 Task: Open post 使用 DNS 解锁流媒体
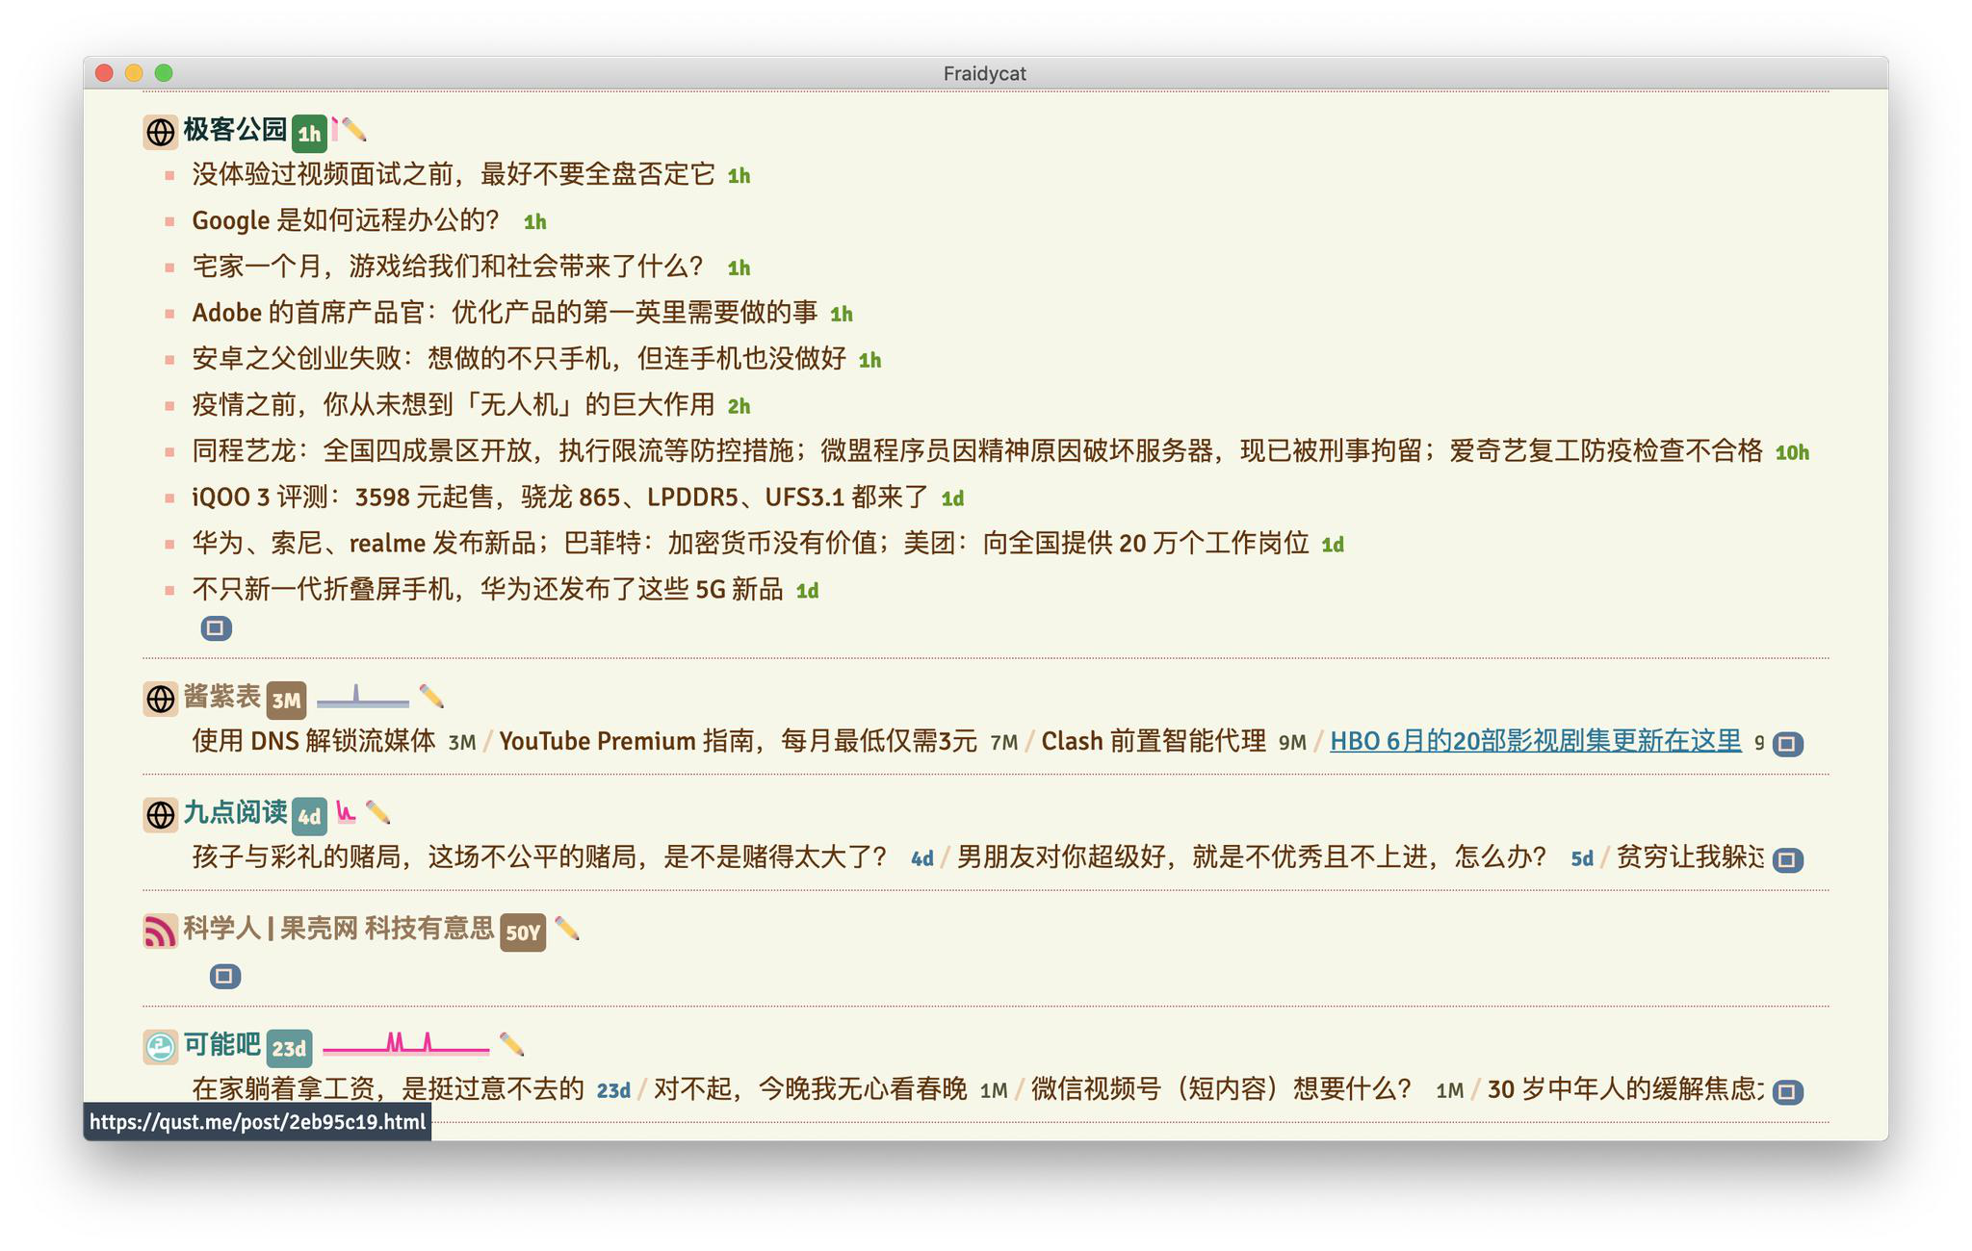tap(314, 741)
